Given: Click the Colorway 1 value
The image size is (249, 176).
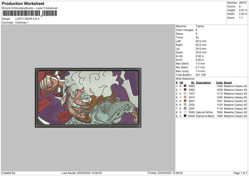Looking at the screenshot, I should coord(22,22).
